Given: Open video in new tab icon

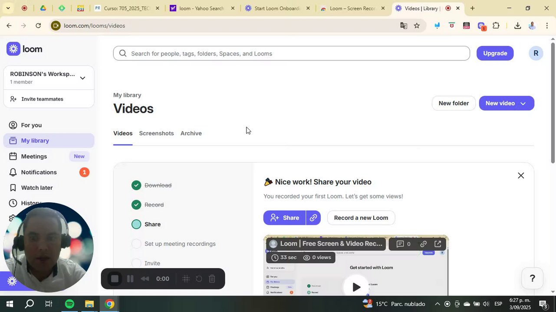Looking at the screenshot, I should 438,244.
